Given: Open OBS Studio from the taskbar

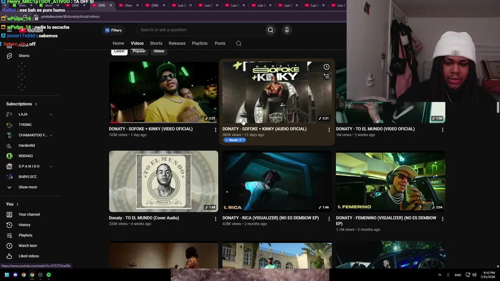Looking at the screenshot, I should 40,275.
